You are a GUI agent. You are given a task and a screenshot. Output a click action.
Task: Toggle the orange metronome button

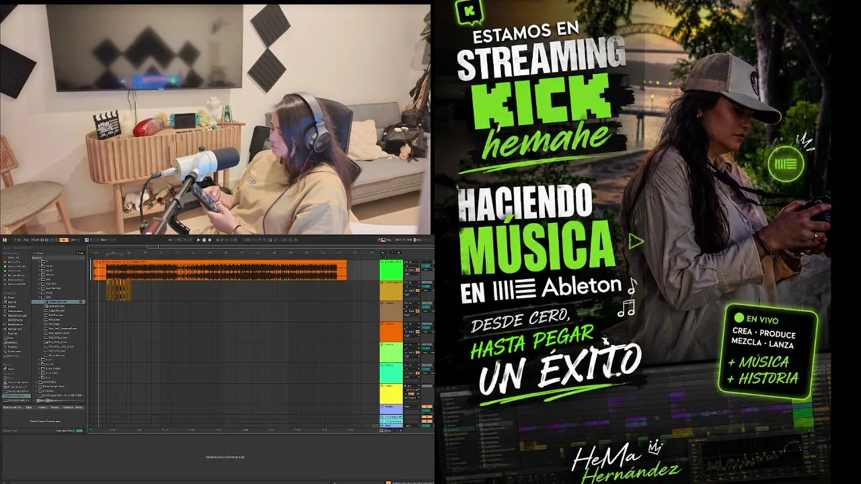click(63, 240)
